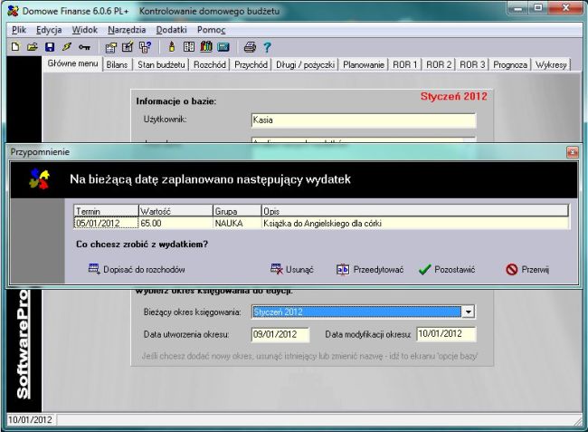
Task: Click the vertical SoftwarePro sidebar link
Action: coord(24,344)
